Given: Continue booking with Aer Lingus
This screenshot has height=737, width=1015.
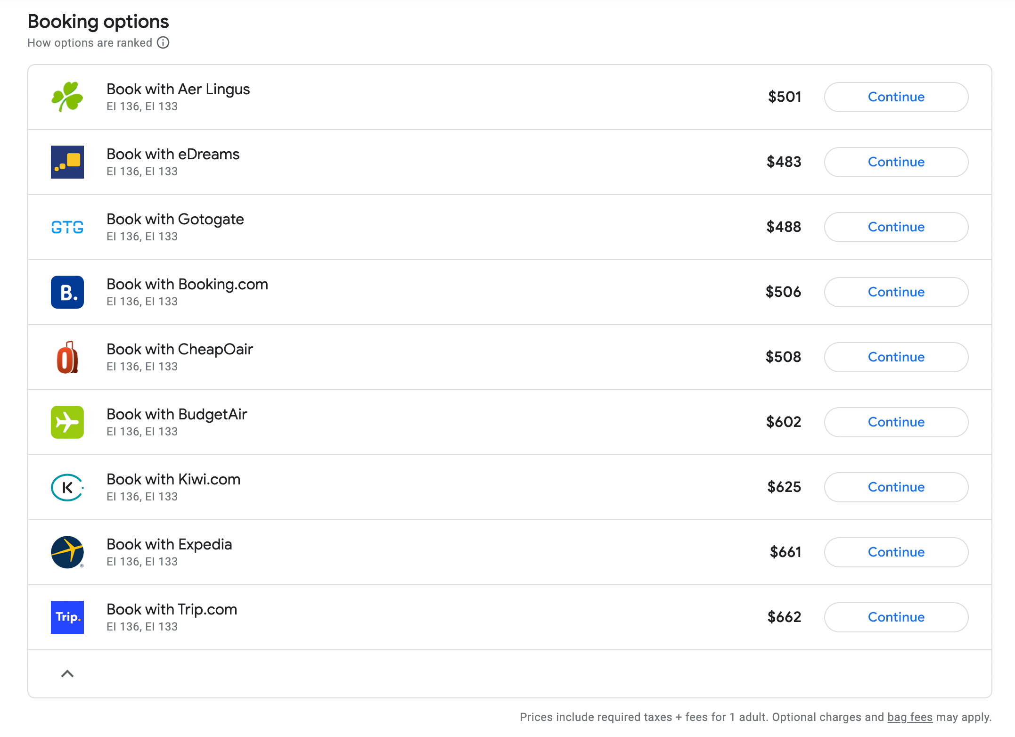Looking at the screenshot, I should pos(896,97).
